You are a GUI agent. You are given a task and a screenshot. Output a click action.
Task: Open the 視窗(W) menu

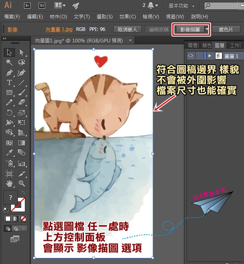[x=175, y=17]
